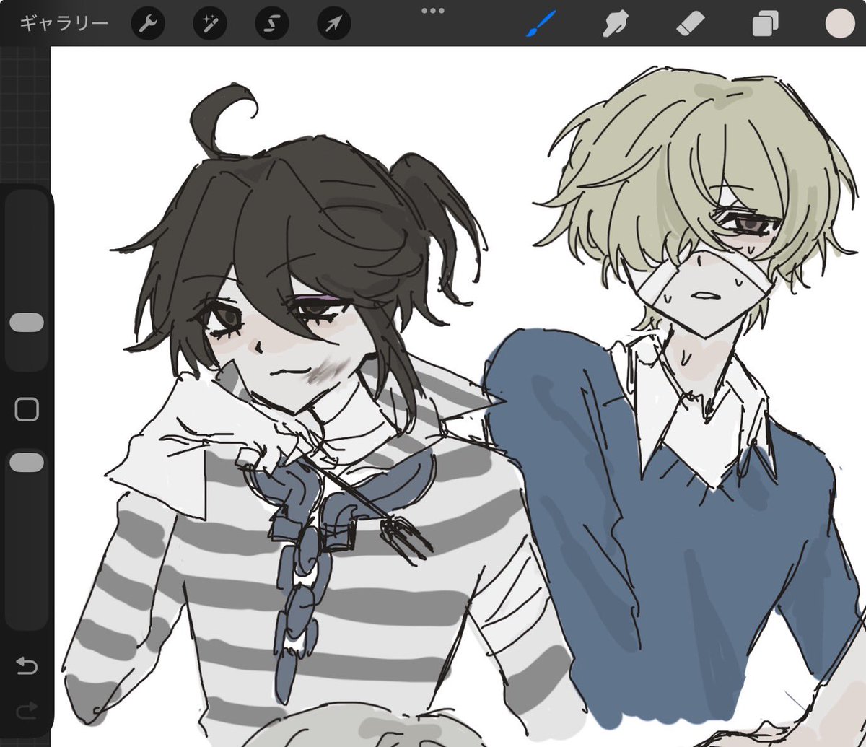The height and width of the screenshot is (747, 866).
Task: Open the Actions wrench menu
Action: coord(148,25)
